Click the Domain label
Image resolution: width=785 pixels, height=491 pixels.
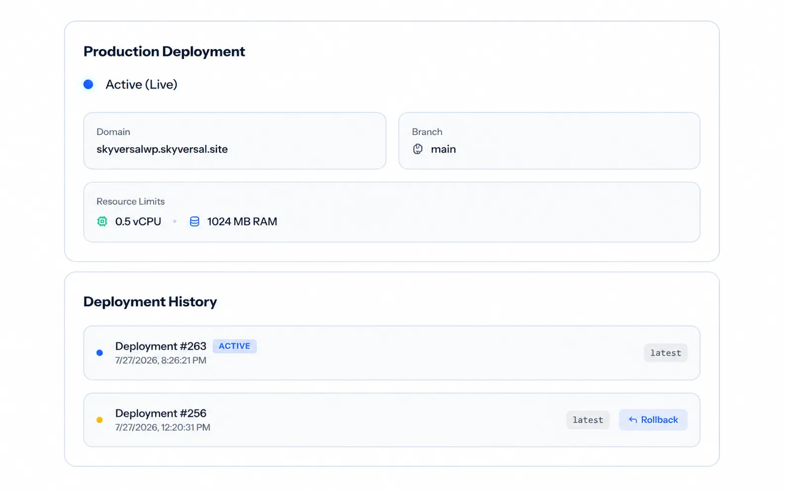click(x=113, y=132)
